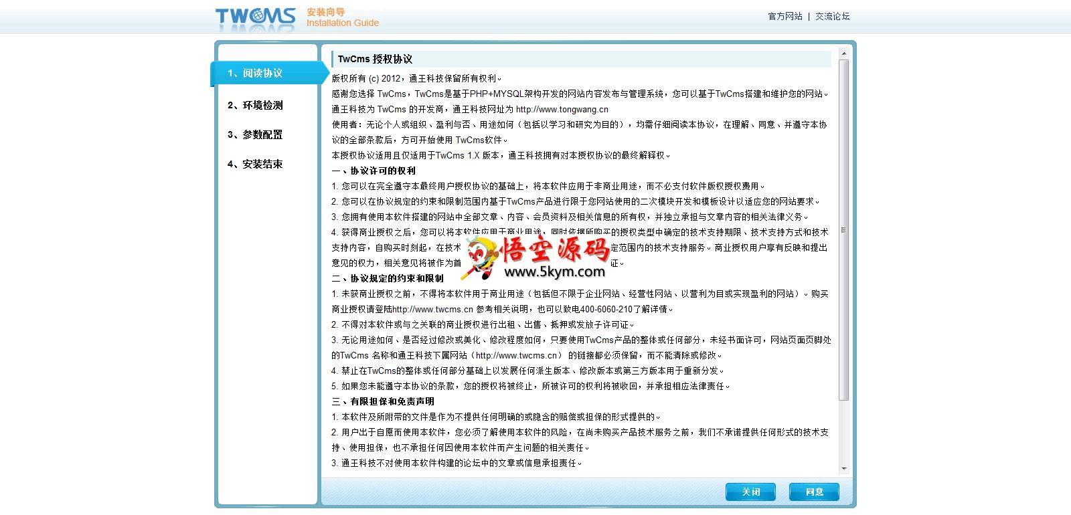Click the line '5. 如果您未能遵守本协议的条款'
The width and height of the screenshot is (1071, 515).
pyautogui.click(x=531, y=386)
